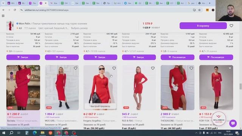The height and width of the screenshot is (136, 242).
Task: Open the Windows Start menu
Action: point(3,133)
